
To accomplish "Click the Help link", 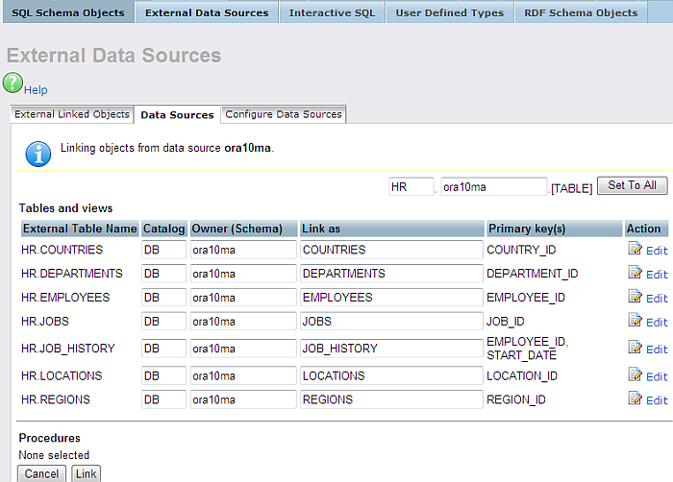I will tap(36, 90).
